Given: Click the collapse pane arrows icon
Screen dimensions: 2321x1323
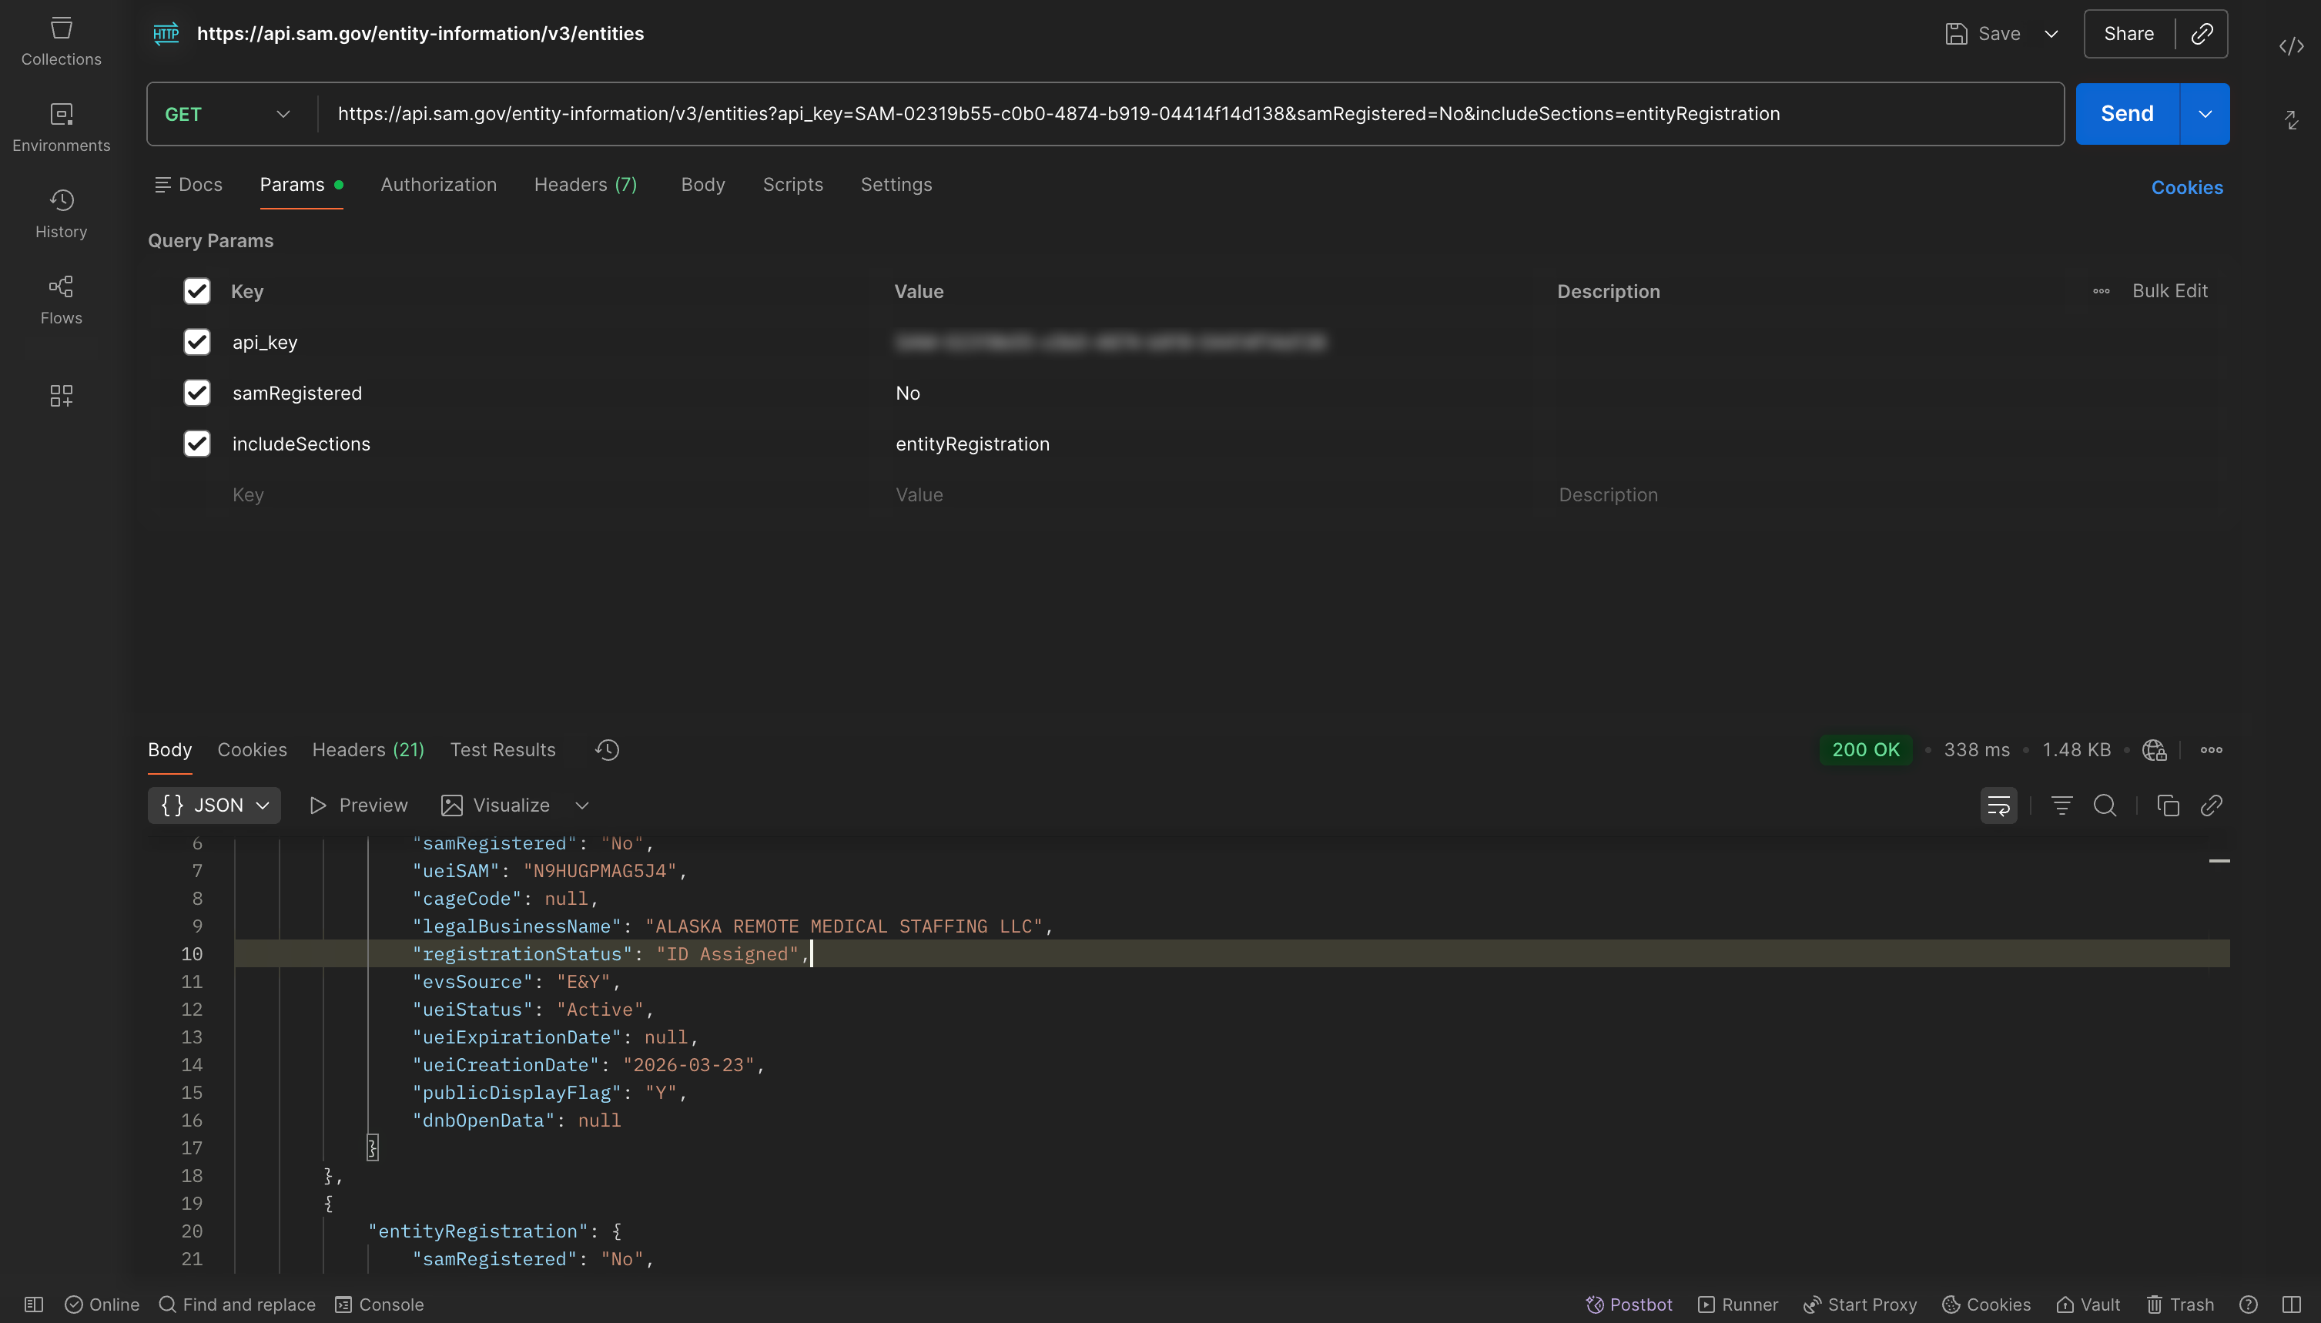Looking at the screenshot, I should (2291, 120).
